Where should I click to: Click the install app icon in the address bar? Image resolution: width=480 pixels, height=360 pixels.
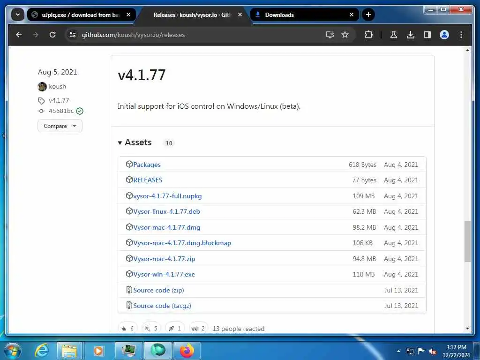pyautogui.click(x=330, y=35)
